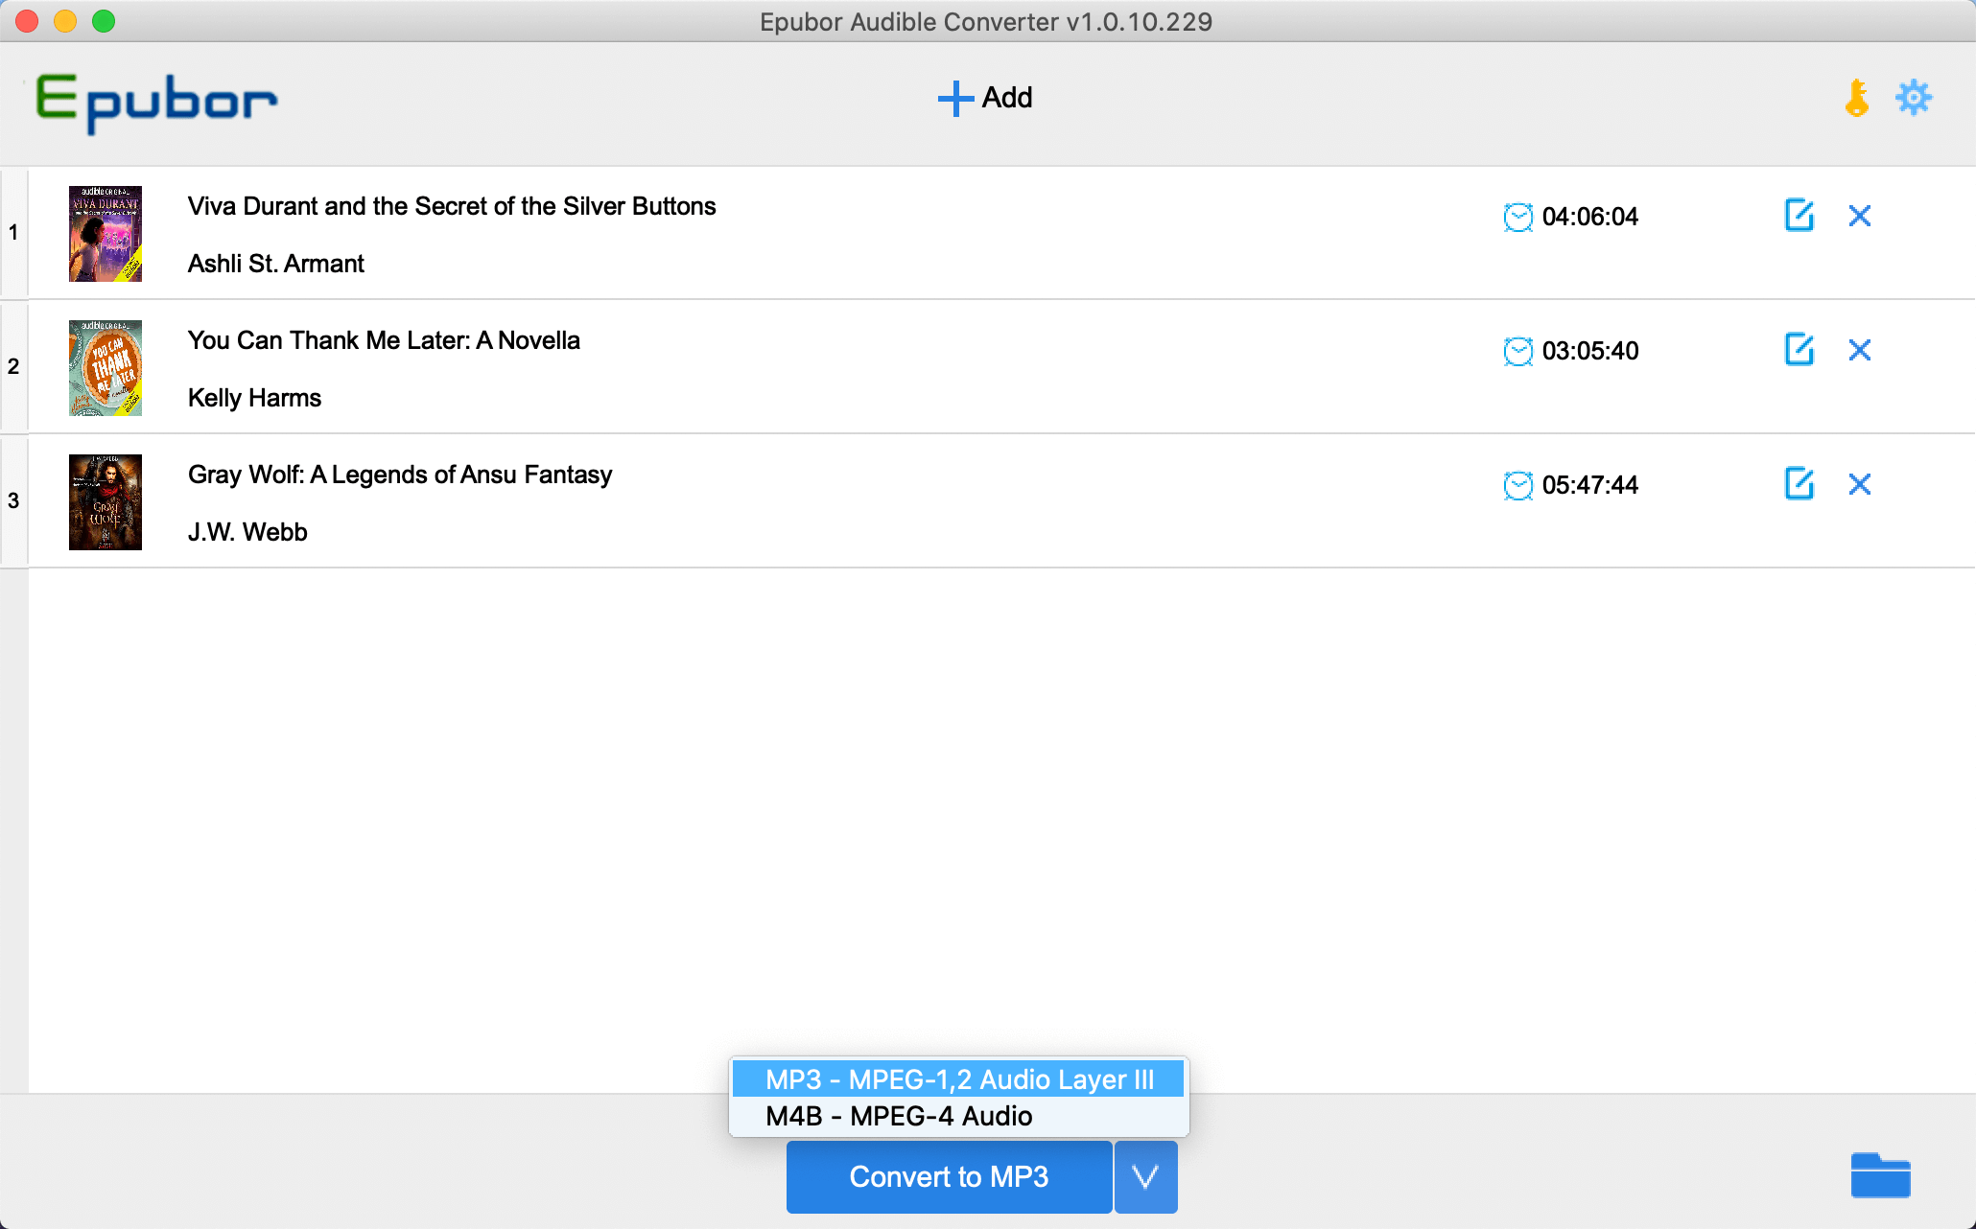Toggle the output format dropdown arrow
1976x1229 pixels.
[1146, 1177]
